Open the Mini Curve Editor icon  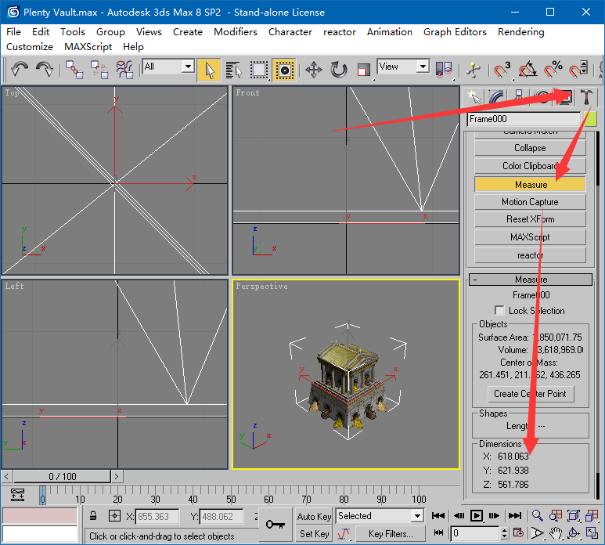[18, 495]
